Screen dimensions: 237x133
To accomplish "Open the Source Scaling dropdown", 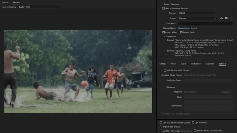I will 39,7.
